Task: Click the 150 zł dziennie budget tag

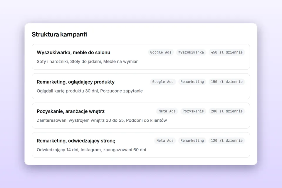Action: (x=226, y=82)
